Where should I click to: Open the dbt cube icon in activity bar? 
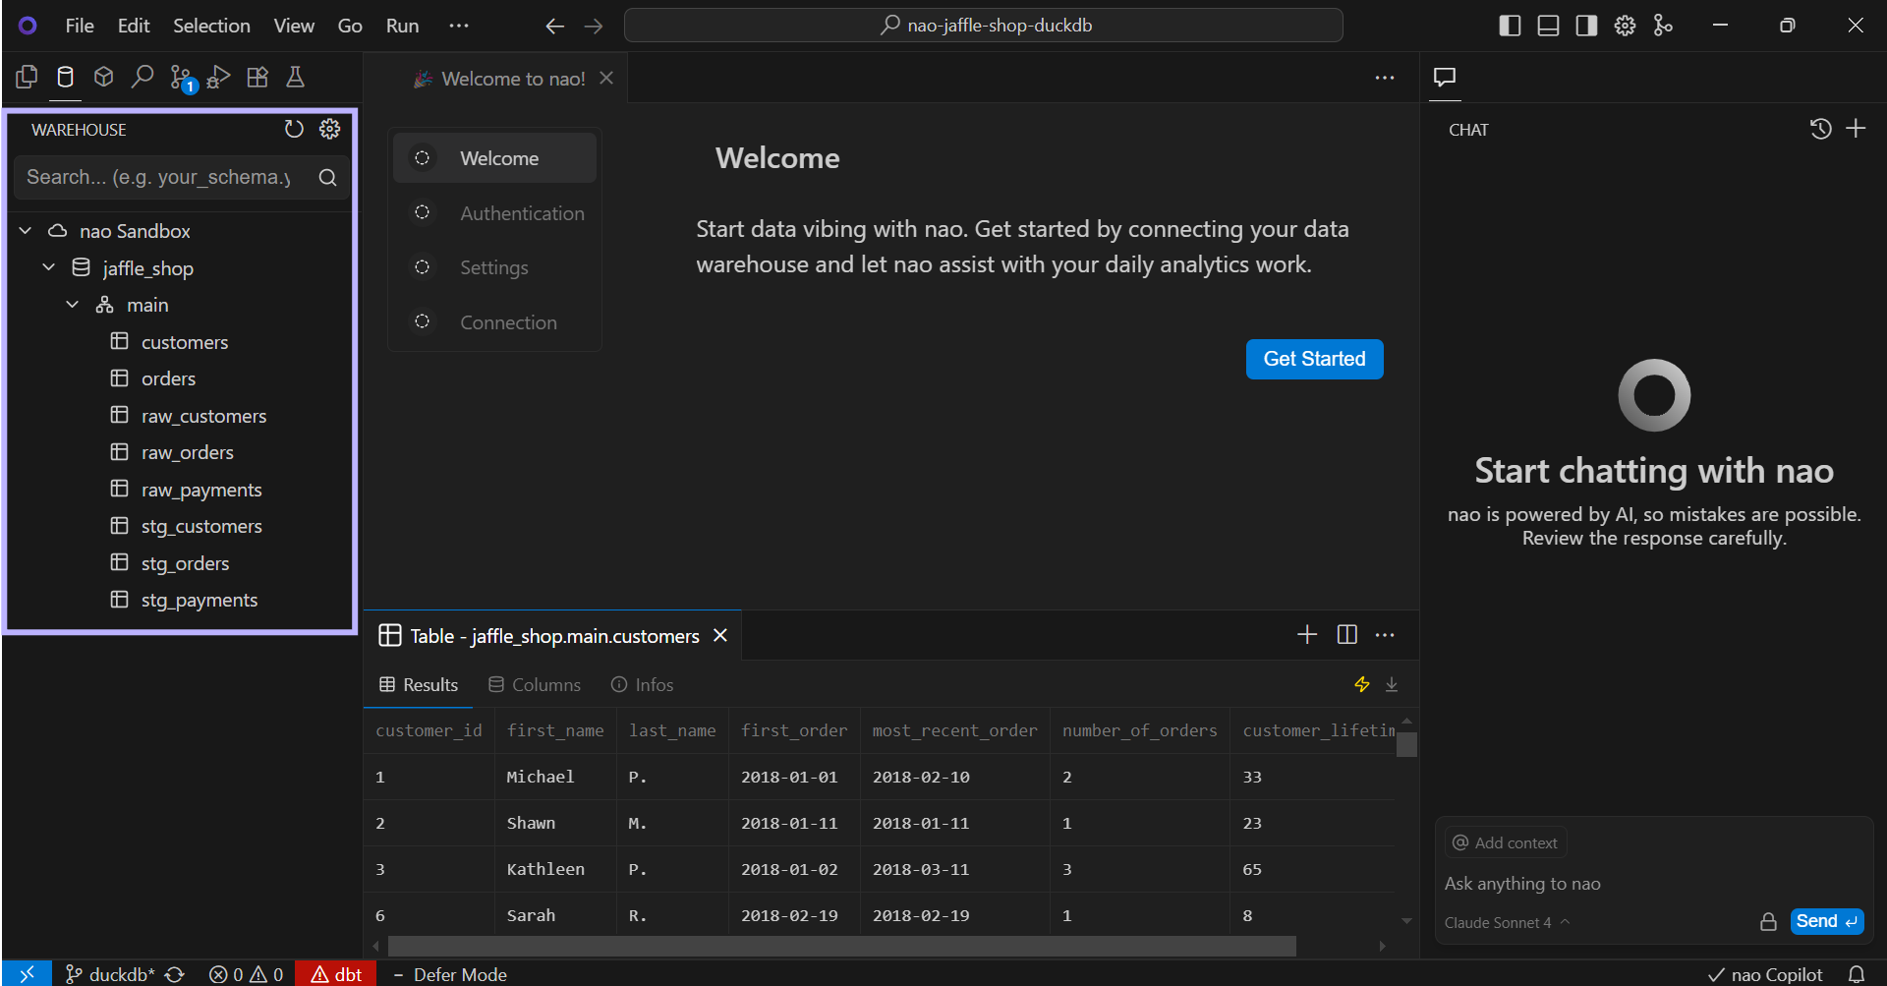click(x=103, y=77)
